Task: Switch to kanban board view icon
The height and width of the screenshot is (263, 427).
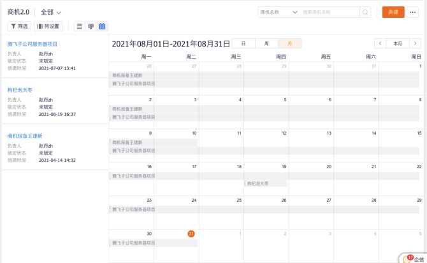Action: [x=90, y=26]
